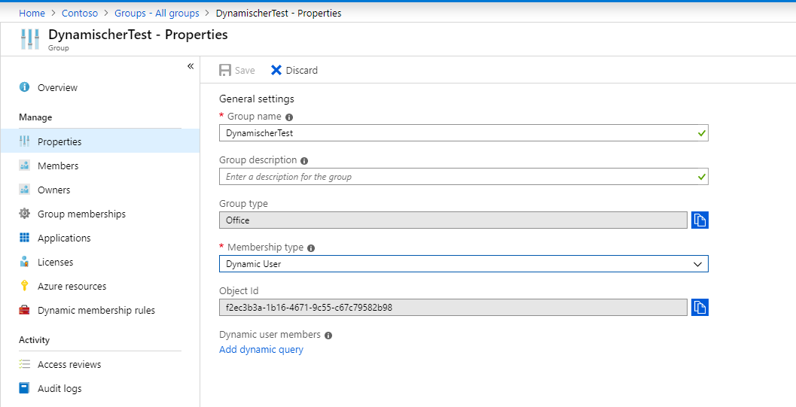The width and height of the screenshot is (796, 407).
Task: Click the Discard X icon
Action: (x=276, y=70)
